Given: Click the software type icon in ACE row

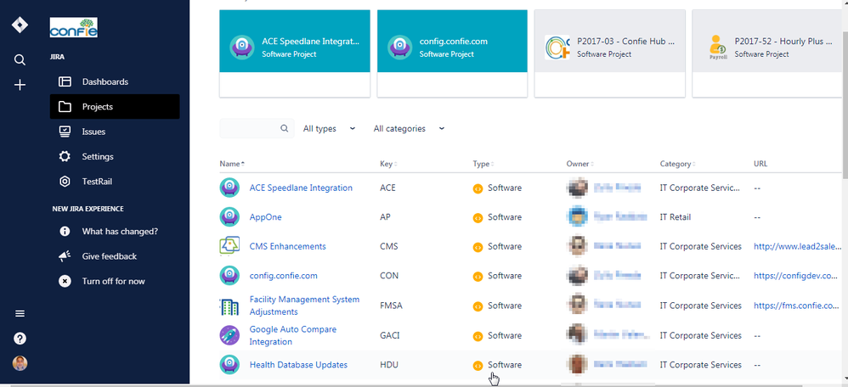Looking at the screenshot, I should 478,188.
